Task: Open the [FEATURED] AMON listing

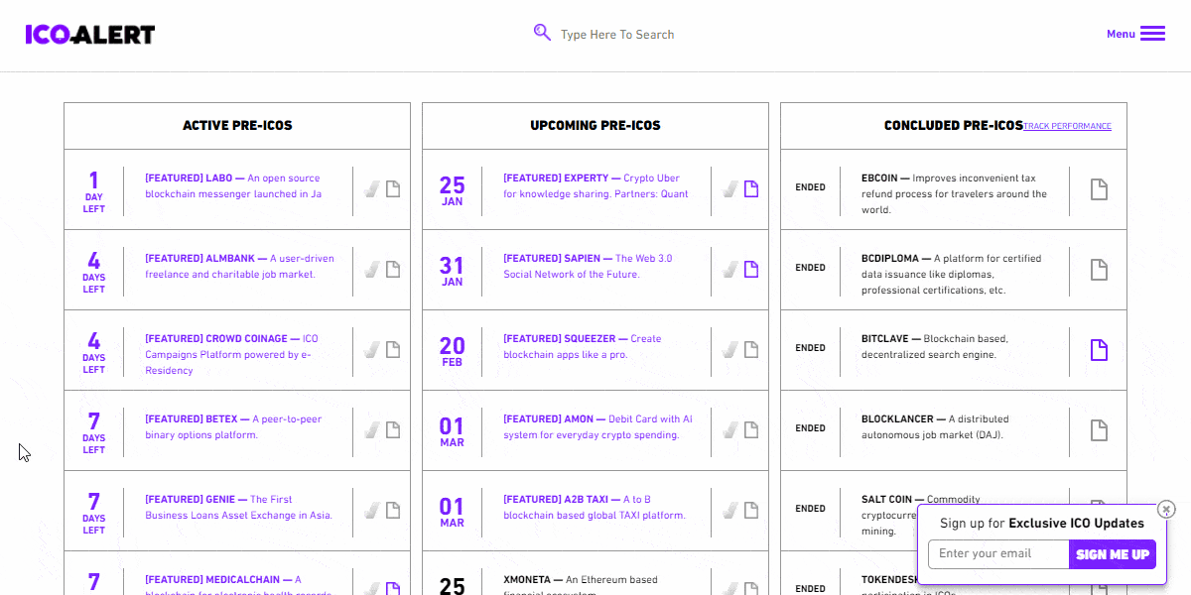Action: [597, 427]
